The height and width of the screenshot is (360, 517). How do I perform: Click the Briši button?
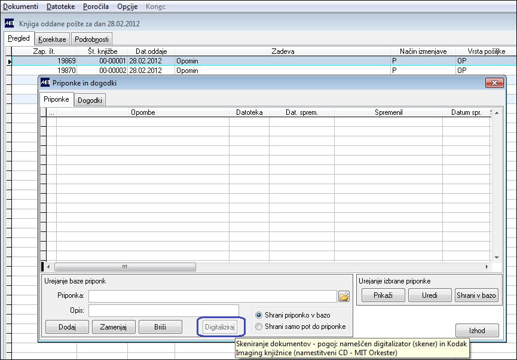click(x=160, y=327)
